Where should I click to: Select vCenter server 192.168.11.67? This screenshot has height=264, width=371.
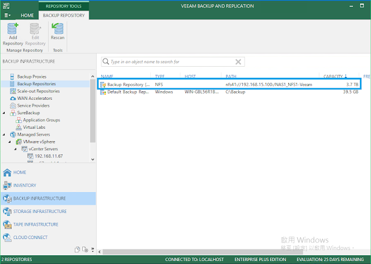[x=49, y=156]
